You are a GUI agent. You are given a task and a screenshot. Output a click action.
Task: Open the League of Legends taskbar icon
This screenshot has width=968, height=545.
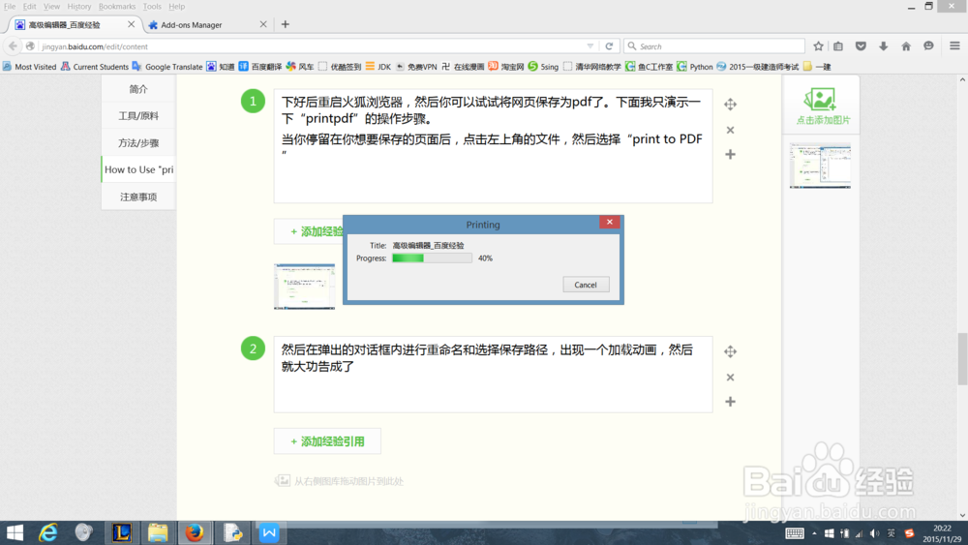click(x=121, y=532)
